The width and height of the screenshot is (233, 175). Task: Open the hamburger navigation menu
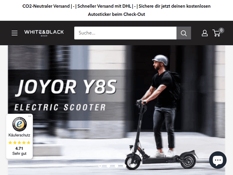pyautogui.click(x=15, y=33)
